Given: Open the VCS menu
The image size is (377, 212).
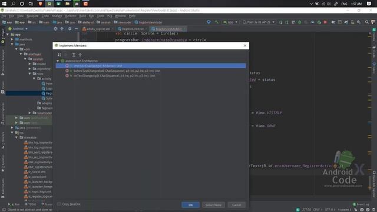Looking at the screenshot, I should tap(110, 16).
